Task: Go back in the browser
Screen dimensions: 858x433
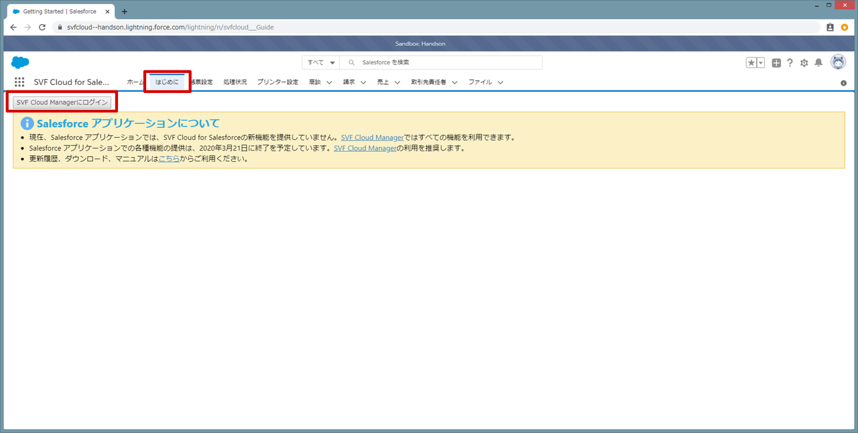Action: click(x=13, y=27)
